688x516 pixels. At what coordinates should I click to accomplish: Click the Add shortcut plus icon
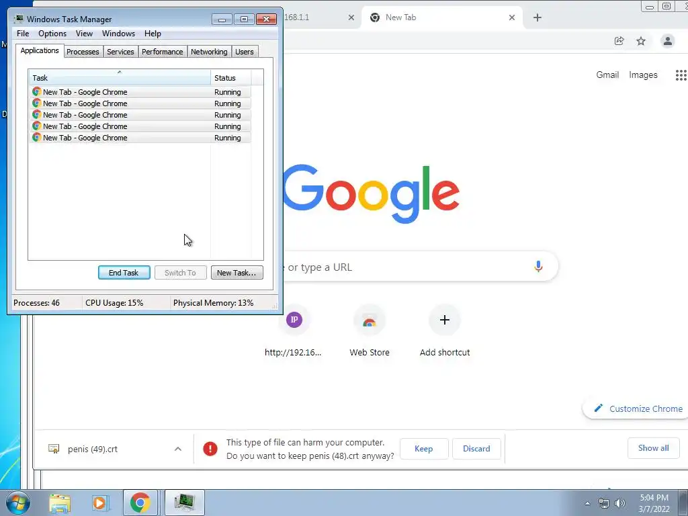point(445,320)
